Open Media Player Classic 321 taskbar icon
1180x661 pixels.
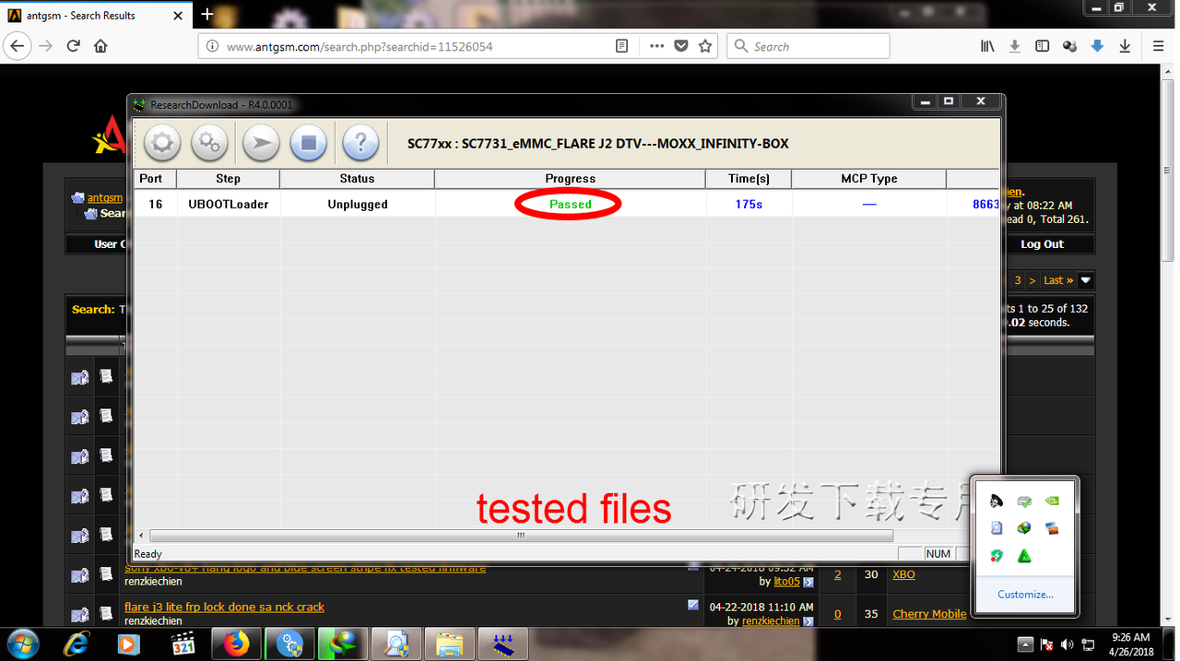[183, 643]
